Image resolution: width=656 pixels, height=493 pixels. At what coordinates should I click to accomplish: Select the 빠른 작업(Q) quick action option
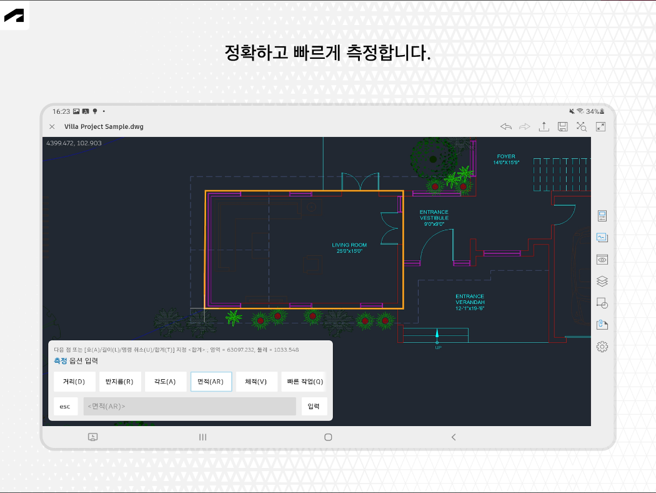pos(303,382)
